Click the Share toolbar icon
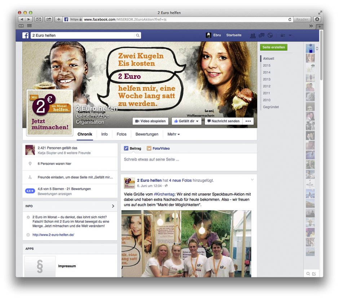This screenshot has height=299, width=339. point(49,19)
